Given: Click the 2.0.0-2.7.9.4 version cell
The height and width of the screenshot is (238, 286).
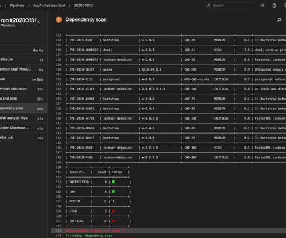Looking at the screenshot, I should (153, 89).
